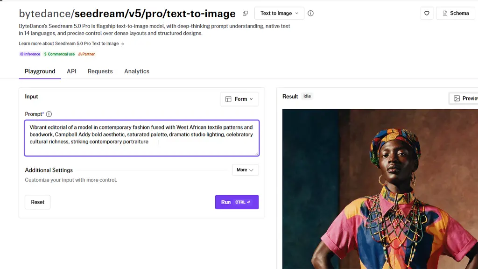This screenshot has width=478, height=269.
Task: Copy the model ID next to the title
Action: [x=245, y=14]
